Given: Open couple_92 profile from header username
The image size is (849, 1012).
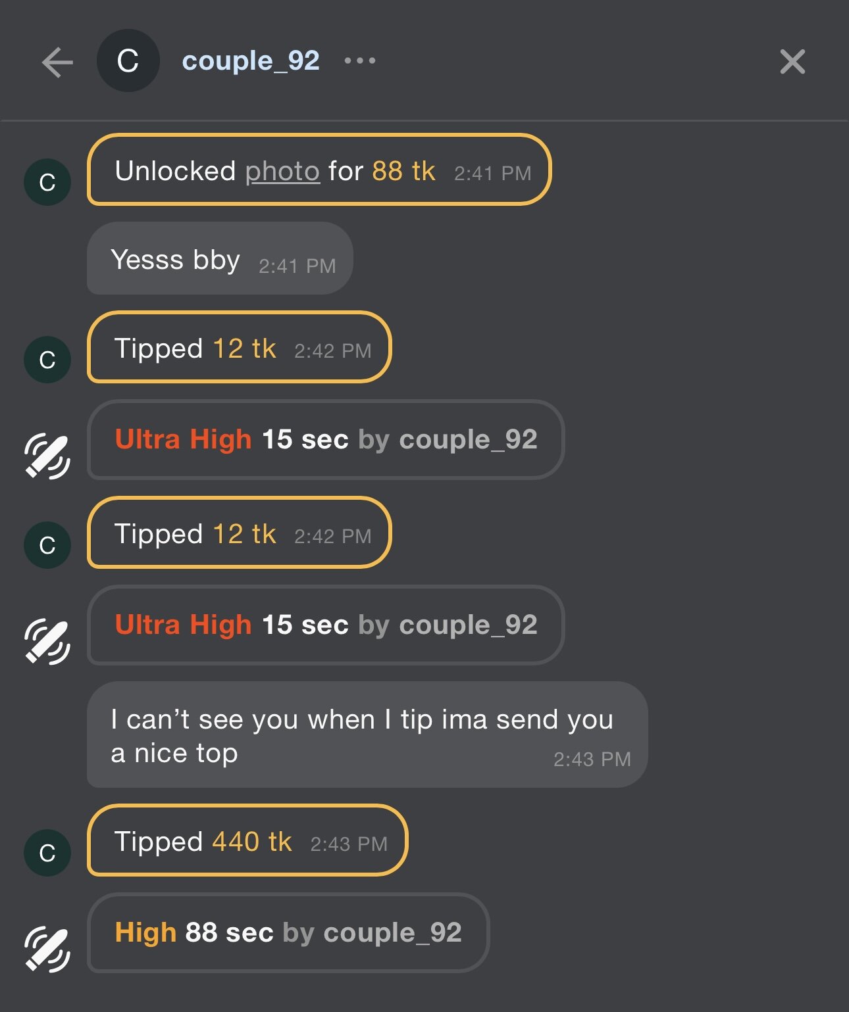Looking at the screenshot, I should 250,61.
